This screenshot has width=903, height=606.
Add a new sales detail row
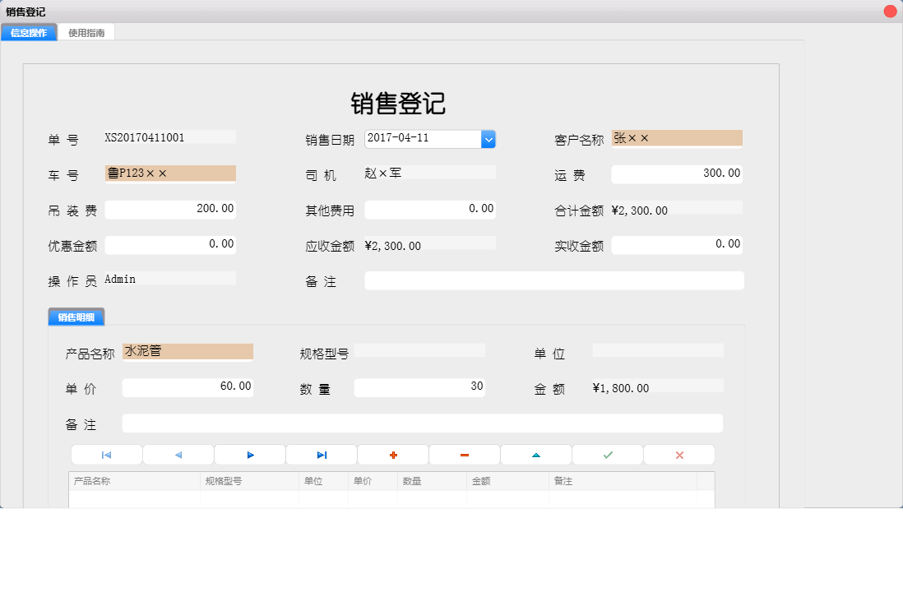pos(392,454)
